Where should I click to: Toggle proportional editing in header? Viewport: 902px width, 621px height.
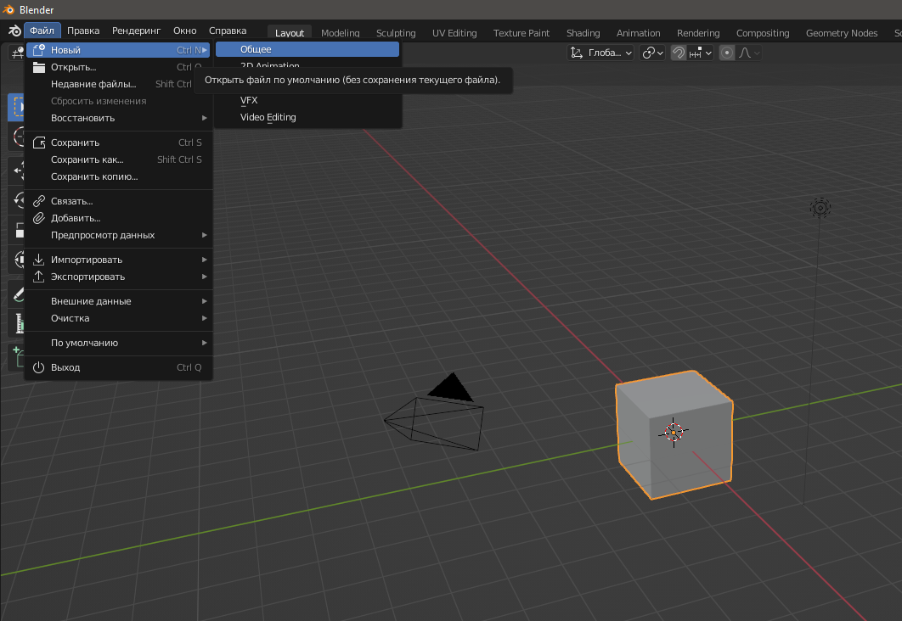click(x=727, y=53)
